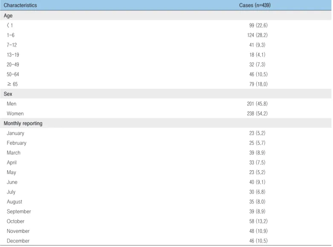Image resolution: width=333 pixels, height=247 pixels.
Task: Select the value '25 (5.7)'
Action: tap(257, 143)
